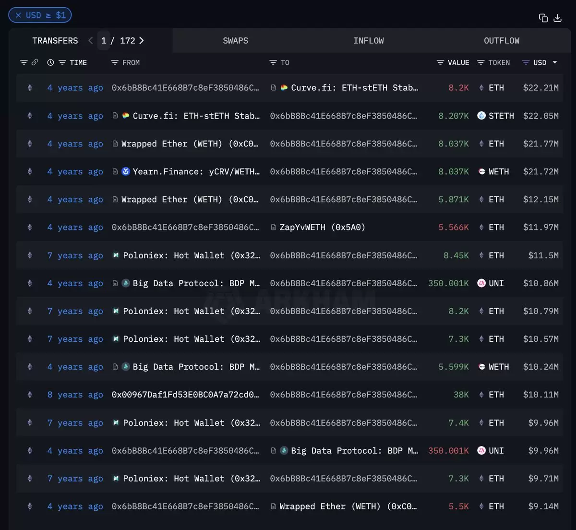The width and height of the screenshot is (576, 530).
Task: Open Yearn.Finance yCRV/WETH sender link
Action: [196, 171]
